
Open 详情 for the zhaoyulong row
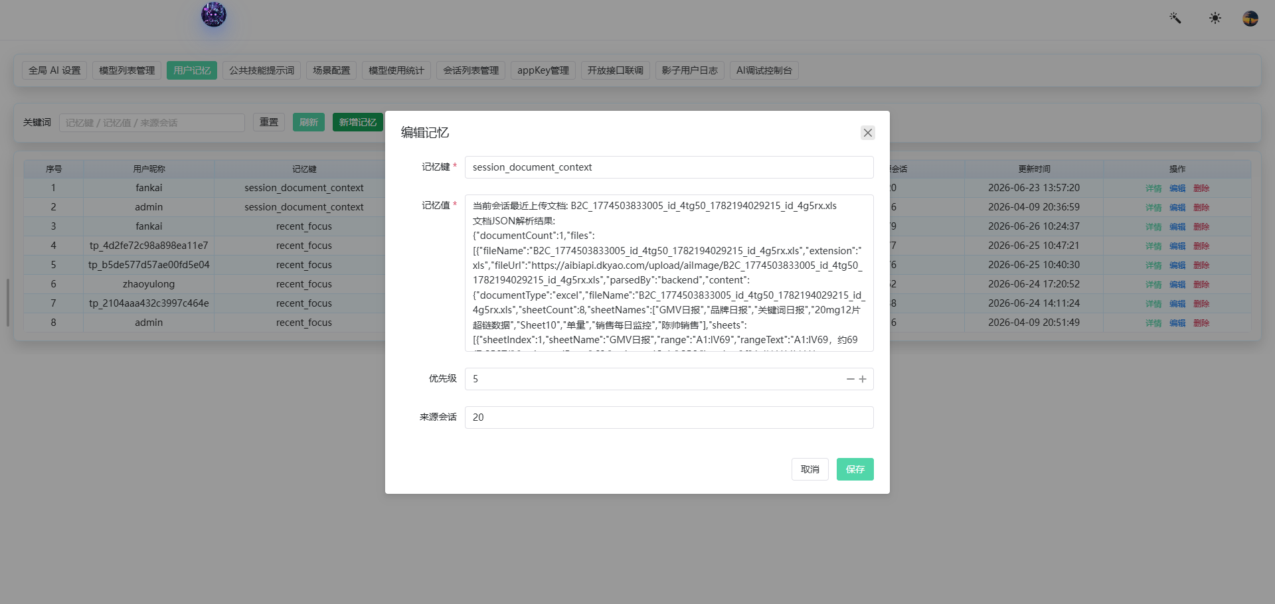1153,285
